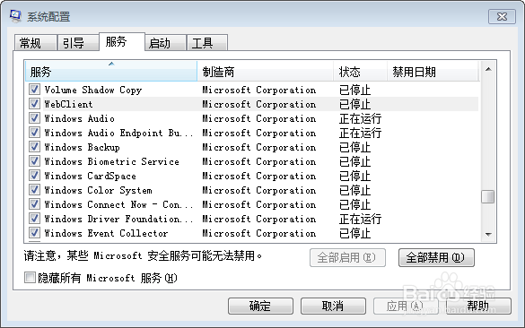Select the WebClient service name

click(x=68, y=104)
